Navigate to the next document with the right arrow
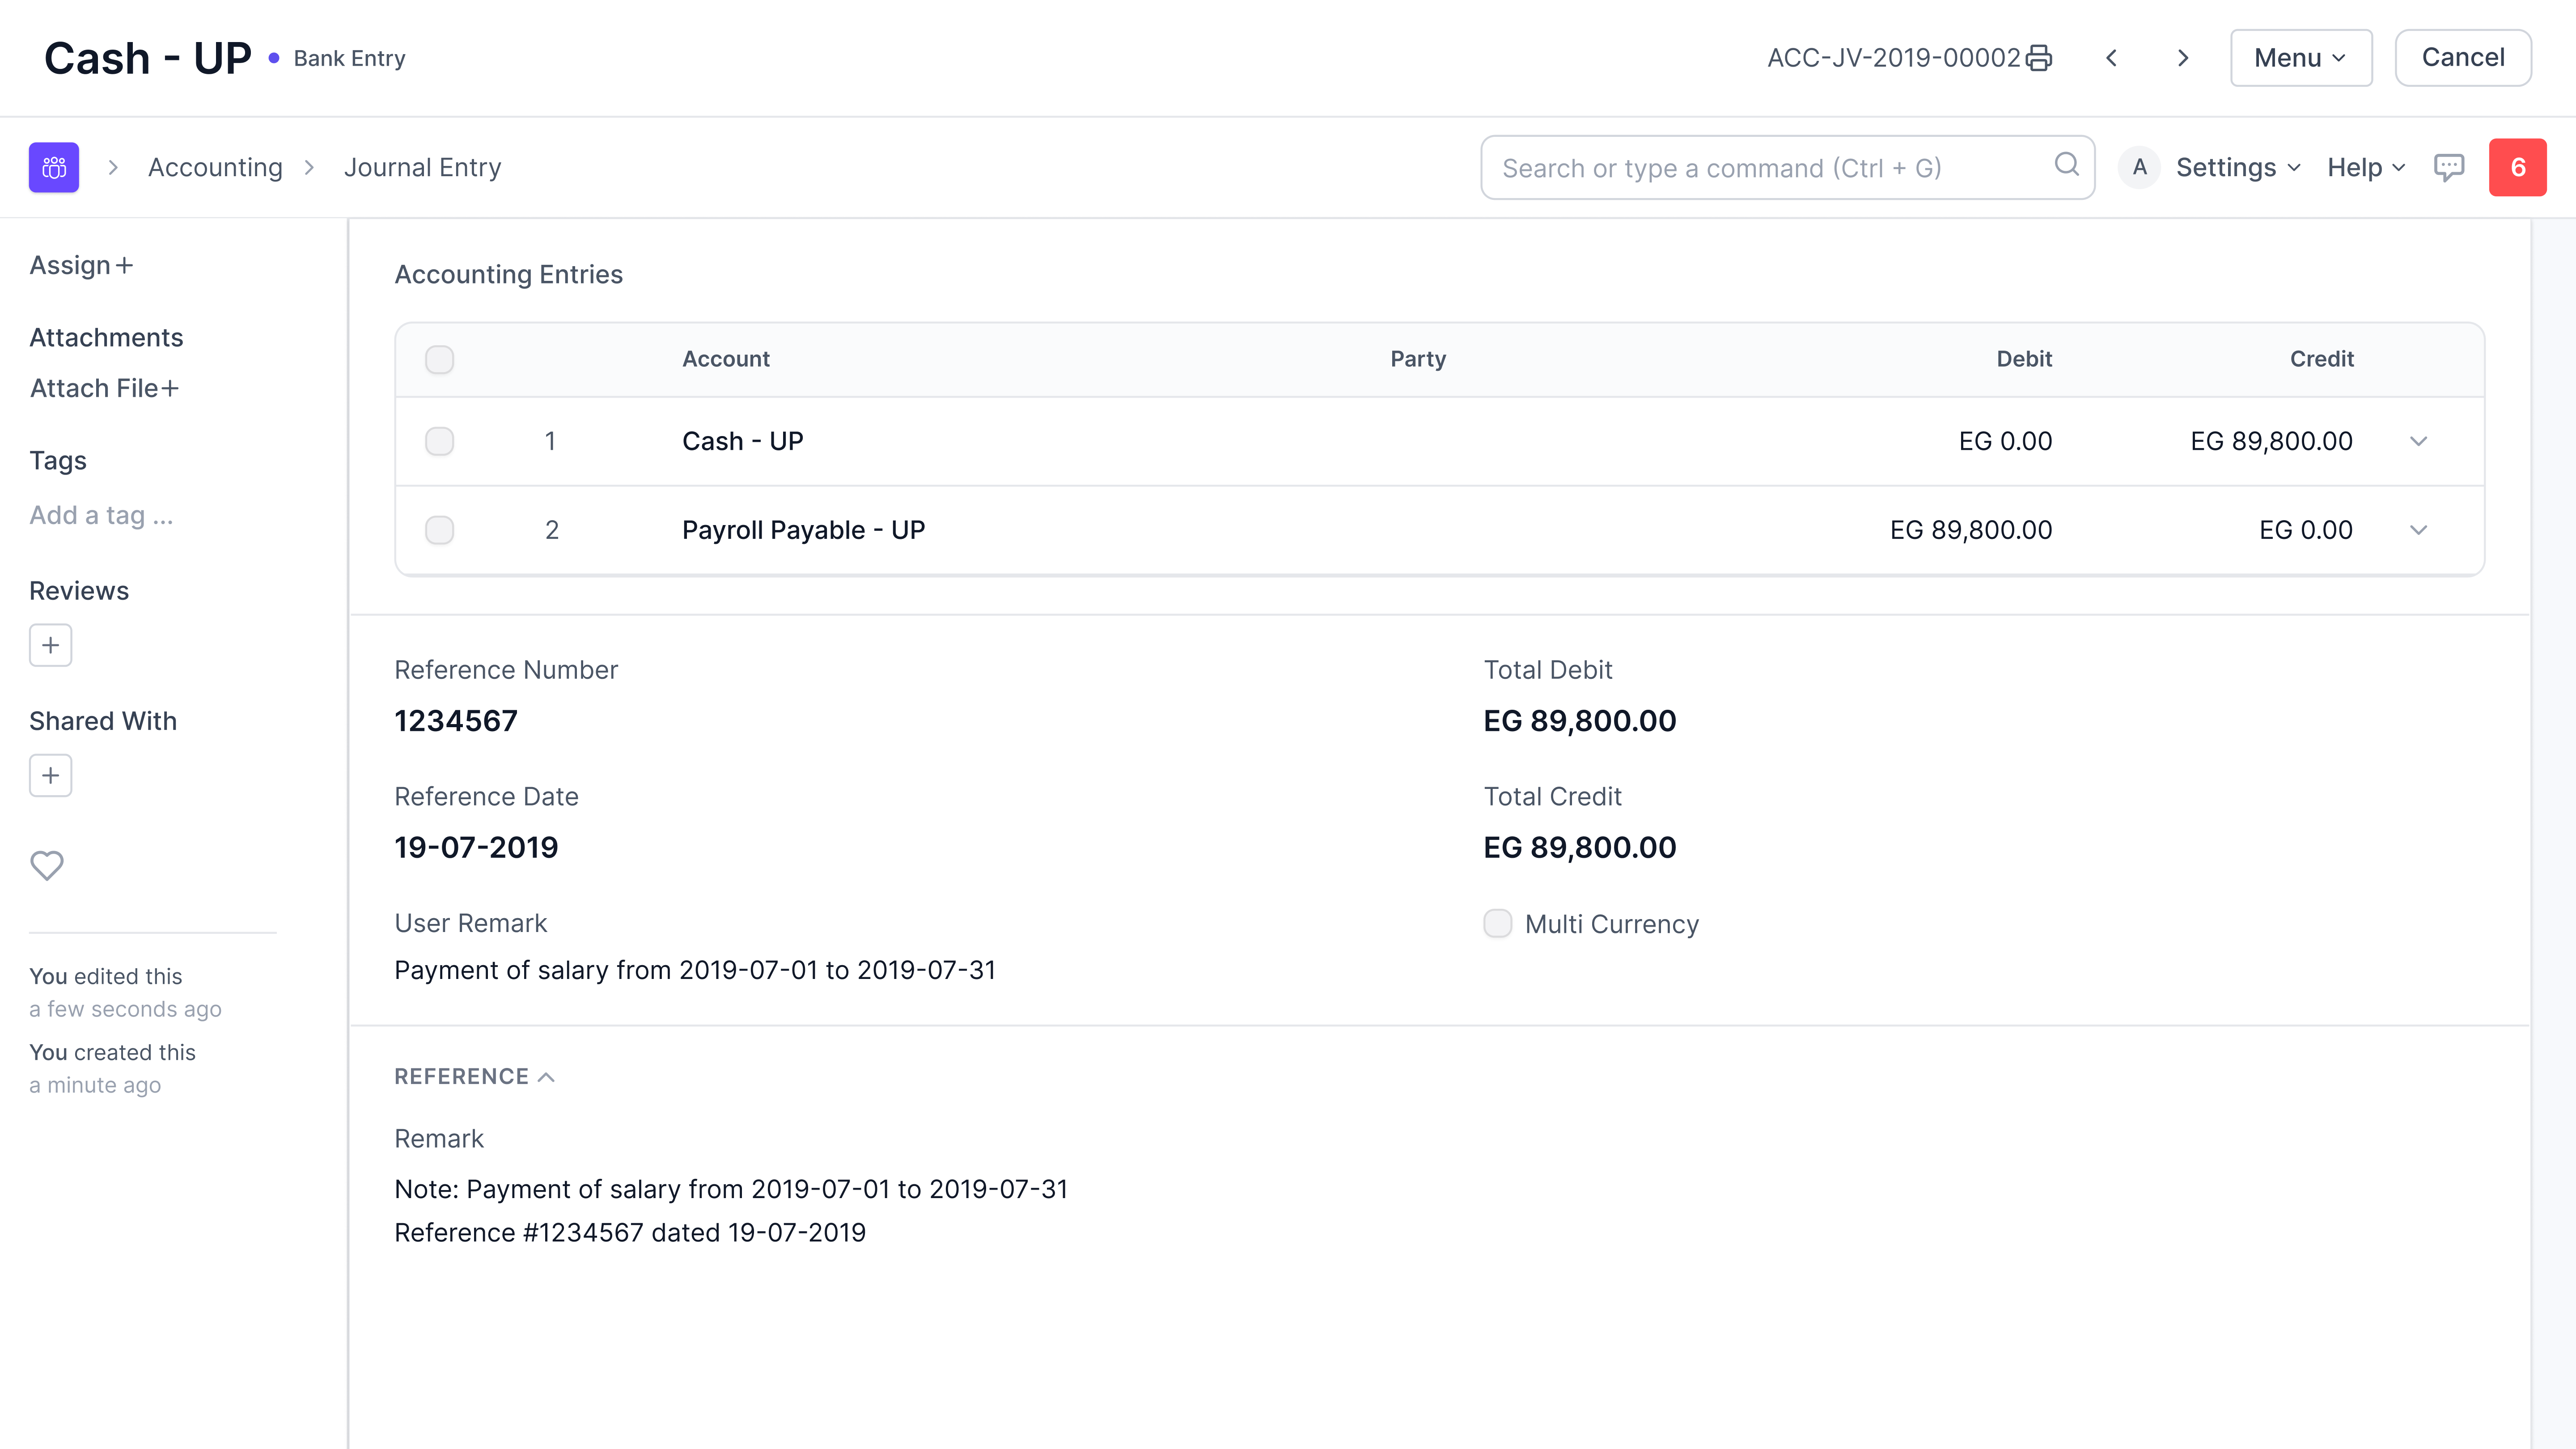The image size is (2576, 1449). tap(2183, 57)
